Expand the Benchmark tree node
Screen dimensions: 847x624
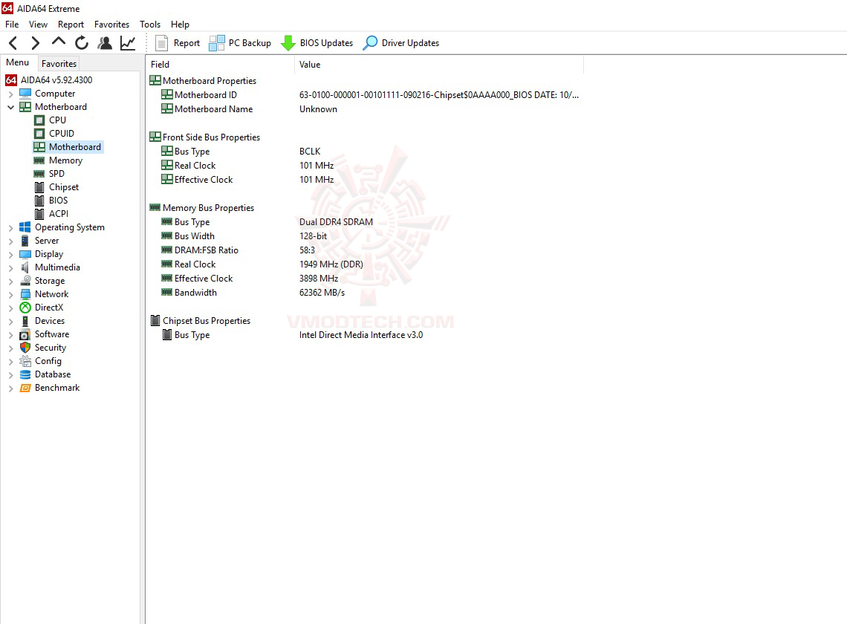pos(11,389)
